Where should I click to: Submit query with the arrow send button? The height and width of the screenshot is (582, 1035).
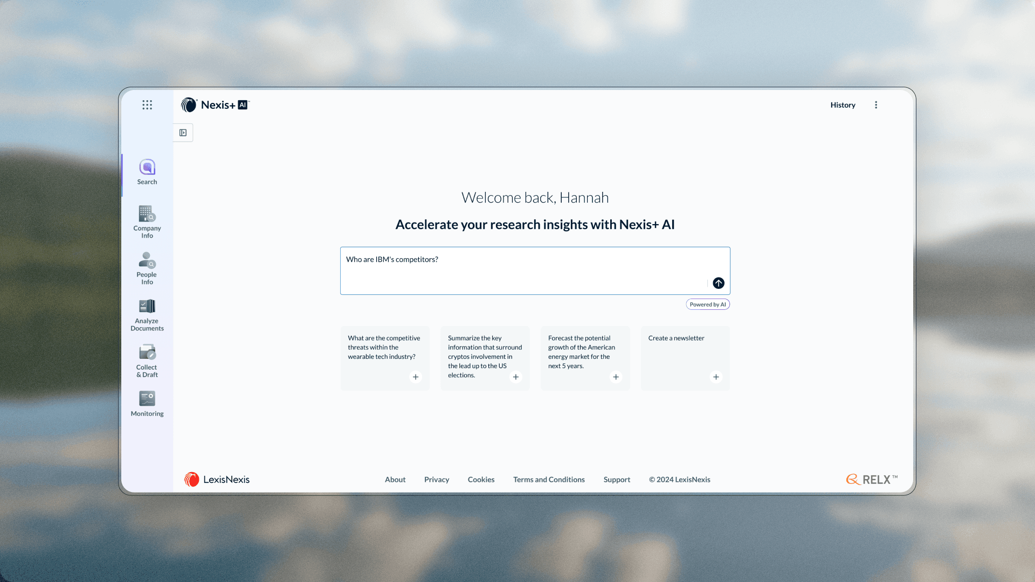(719, 283)
